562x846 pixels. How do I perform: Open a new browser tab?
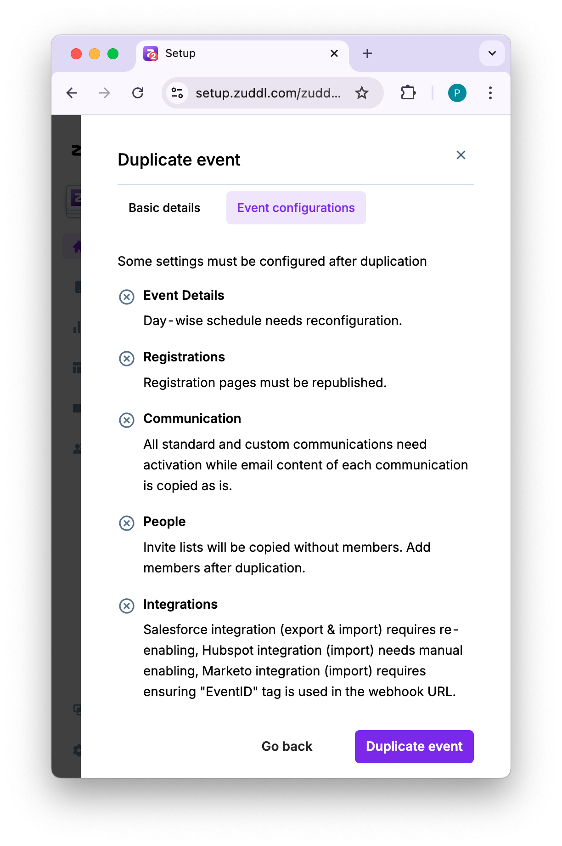point(367,54)
